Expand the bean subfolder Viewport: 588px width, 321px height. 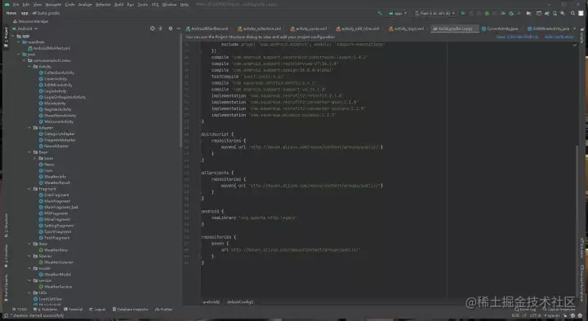(x=35, y=158)
